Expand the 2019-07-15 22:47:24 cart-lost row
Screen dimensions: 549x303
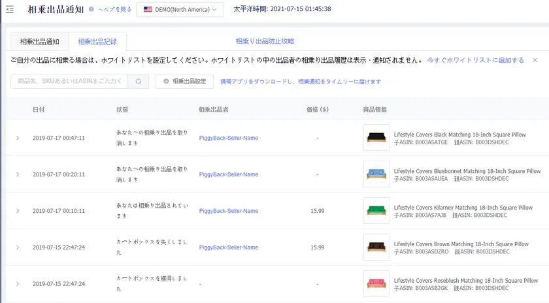tap(18, 247)
